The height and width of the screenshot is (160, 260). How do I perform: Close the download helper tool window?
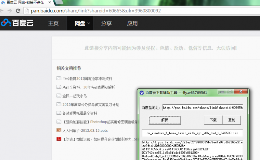pyautogui.click(x=241, y=91)
